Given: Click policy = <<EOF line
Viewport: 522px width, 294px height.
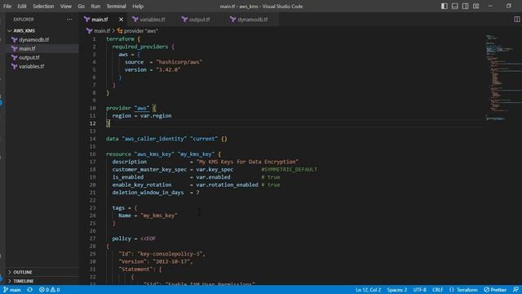Looking at the screenshot, I should coord(134,238).
